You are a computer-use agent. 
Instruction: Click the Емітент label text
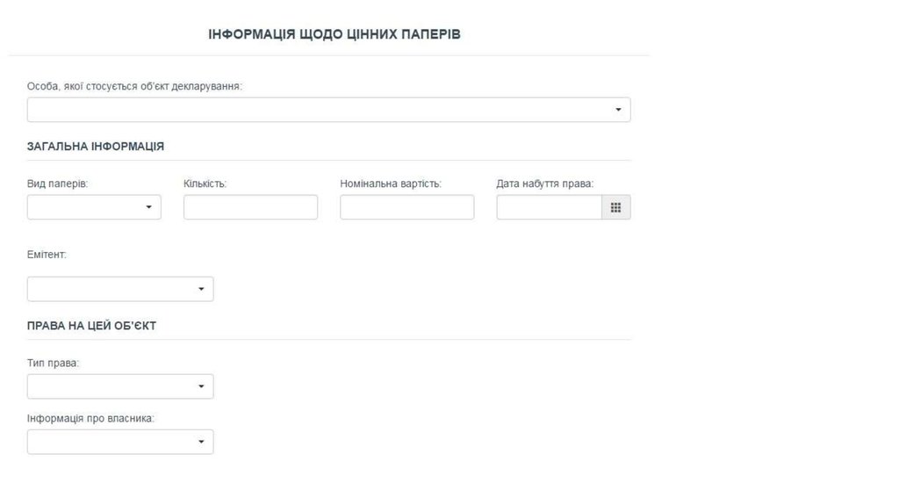pyautogui.click(x=47, y=255)
